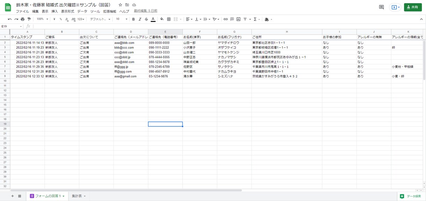Viewport: 426px width, 201px height.
Task: Click the データ探索 explore button
Action: pos(411,196)
